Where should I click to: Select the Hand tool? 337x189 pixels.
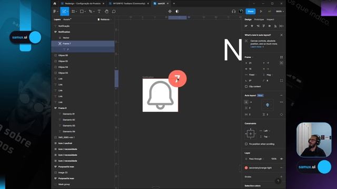(106, 12)
